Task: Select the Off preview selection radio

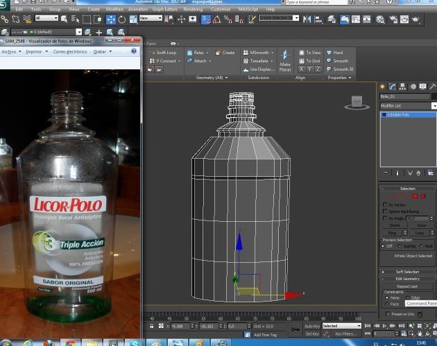Action: pyautogui.click(x=383, y=246)
